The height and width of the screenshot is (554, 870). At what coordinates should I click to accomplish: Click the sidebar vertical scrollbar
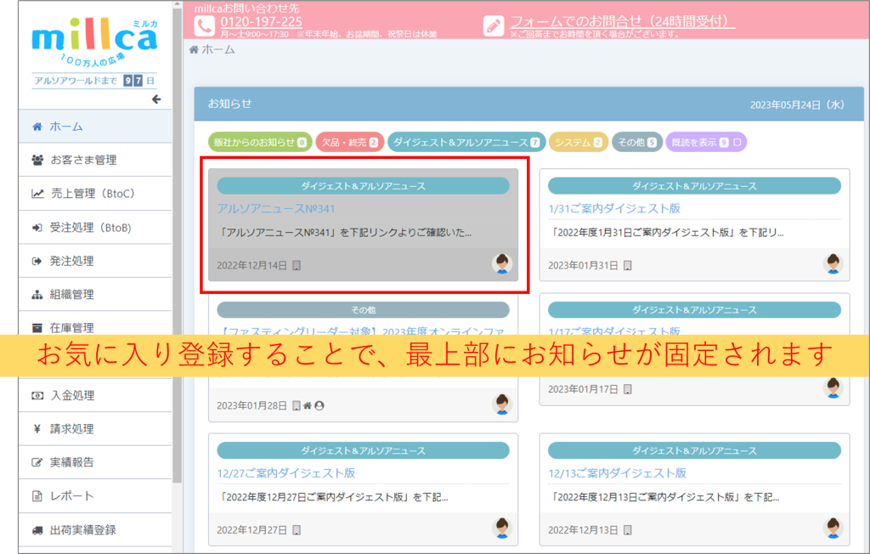(177, 255)
